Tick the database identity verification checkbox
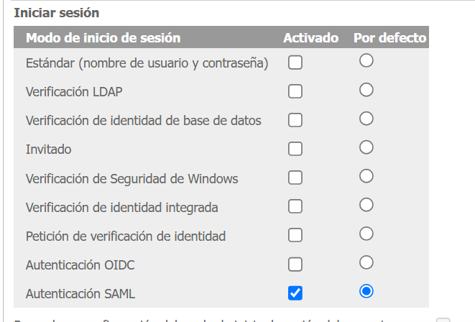This screenshot has height=322, width=475. 295,120
